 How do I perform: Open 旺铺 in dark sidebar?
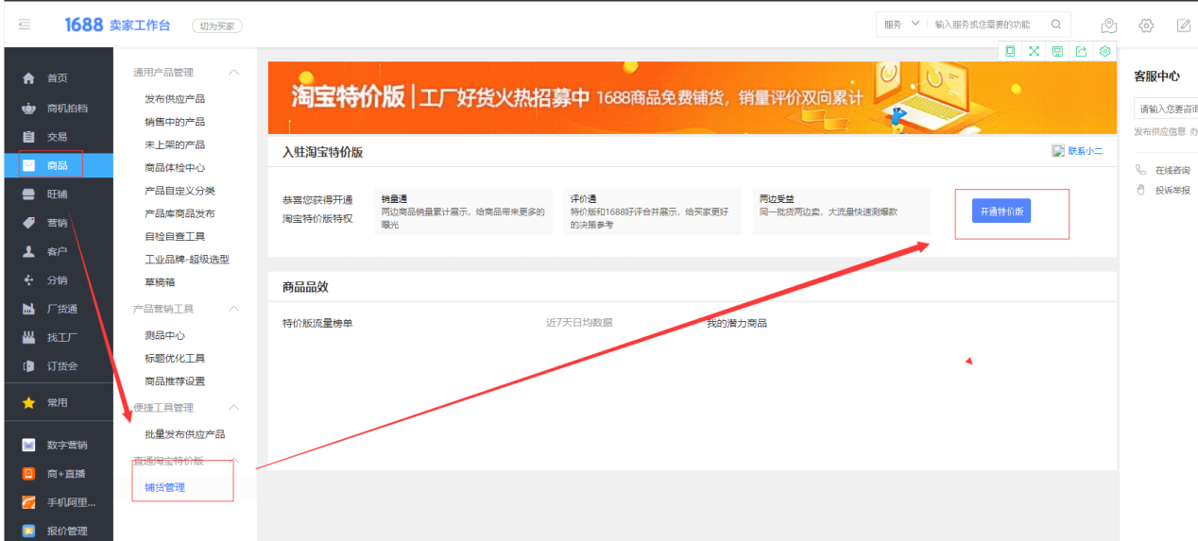[x=59, y=194]
